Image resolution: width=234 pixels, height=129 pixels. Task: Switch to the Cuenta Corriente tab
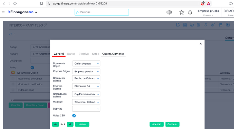(x=113, y=54)
